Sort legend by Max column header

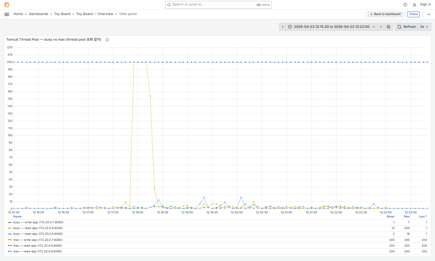pyautogui.click(x=407, y=217)
